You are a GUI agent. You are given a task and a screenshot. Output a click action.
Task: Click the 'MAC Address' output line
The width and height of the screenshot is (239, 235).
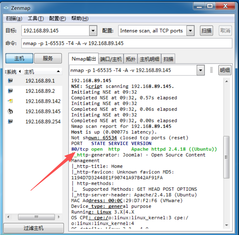(x=127, y=201)
